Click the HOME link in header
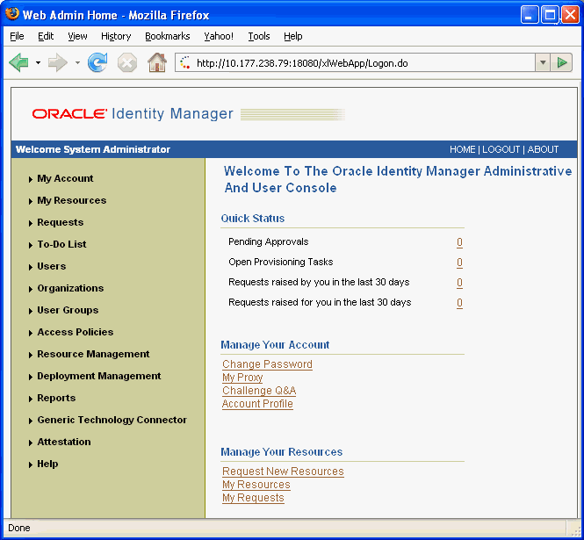 (462, 149)
